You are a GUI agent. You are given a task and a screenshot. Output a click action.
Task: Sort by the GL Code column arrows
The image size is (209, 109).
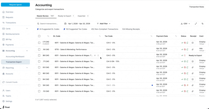tap(100, 36)
